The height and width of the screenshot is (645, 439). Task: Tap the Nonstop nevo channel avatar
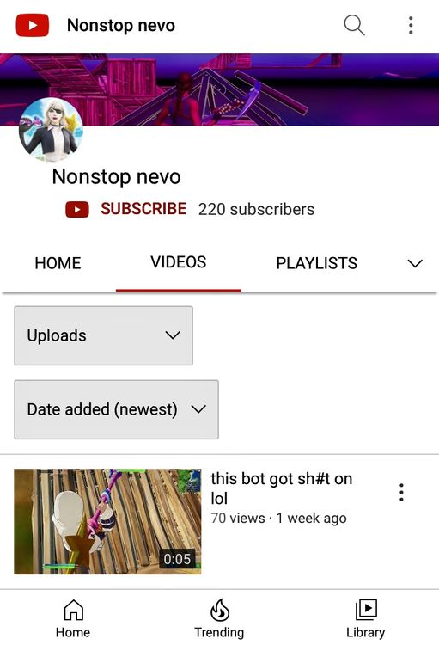click(x=51, y=130)
